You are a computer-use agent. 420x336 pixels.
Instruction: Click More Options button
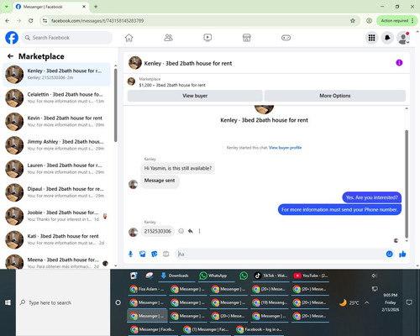pyautogui.click(x=335, y=96)
